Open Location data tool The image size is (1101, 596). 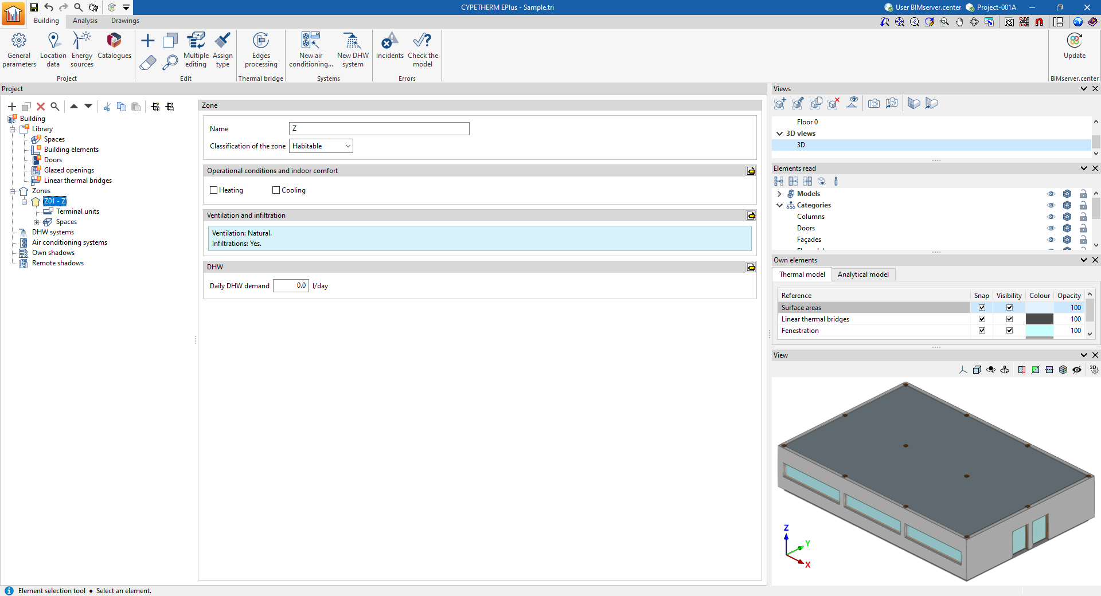(x=53, y=49)
